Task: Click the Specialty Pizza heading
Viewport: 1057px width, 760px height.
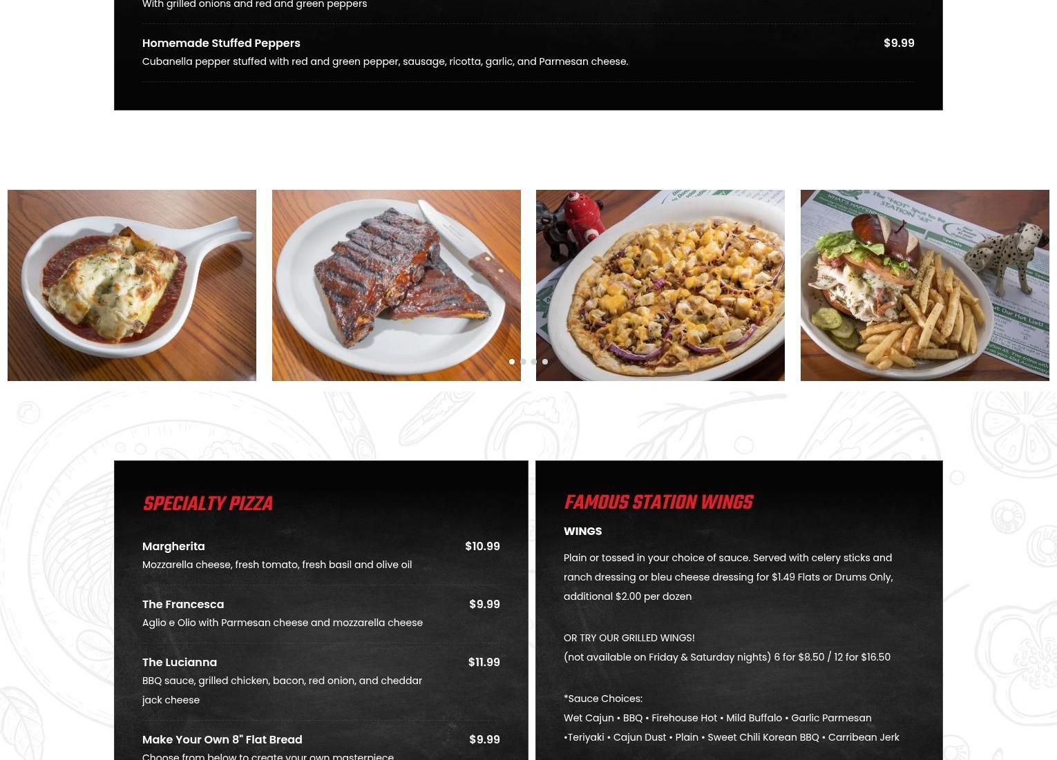Action: point(207,504)
